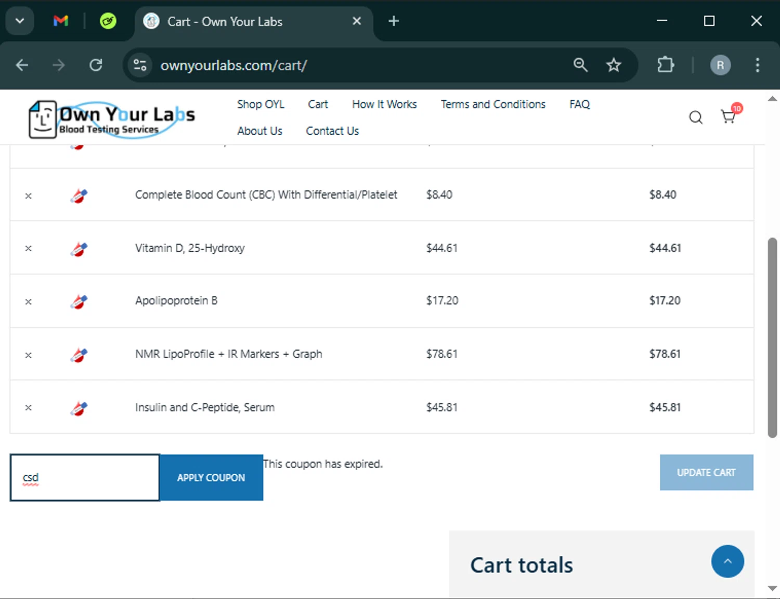Go forward in browser history
Viewport: 780px width, 599px height.
pos(59,65)
